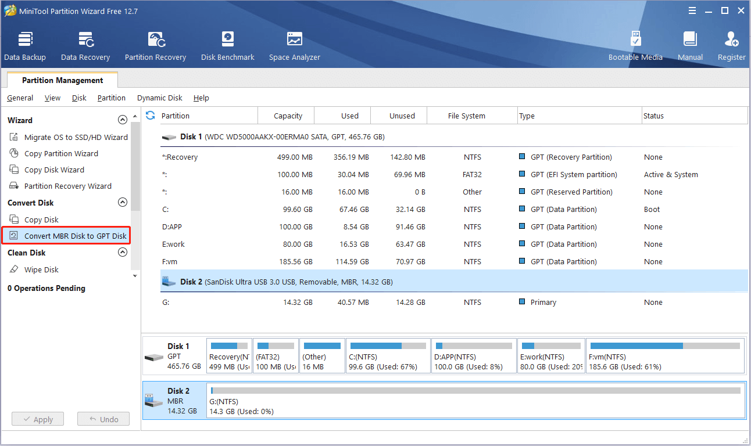This screenshot has height=446, width=751.
Task: Sort by the File System column header
Action: pyautogui.click(x=472, y=116)
